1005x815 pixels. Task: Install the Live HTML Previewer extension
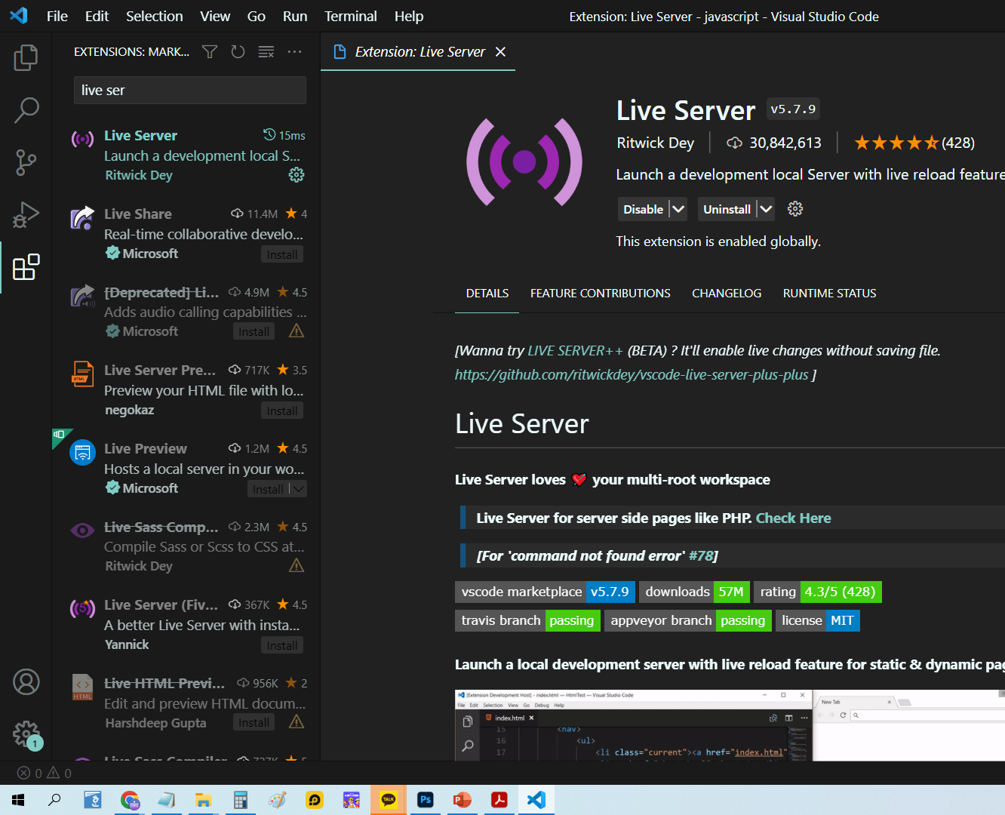coord(254,723)
